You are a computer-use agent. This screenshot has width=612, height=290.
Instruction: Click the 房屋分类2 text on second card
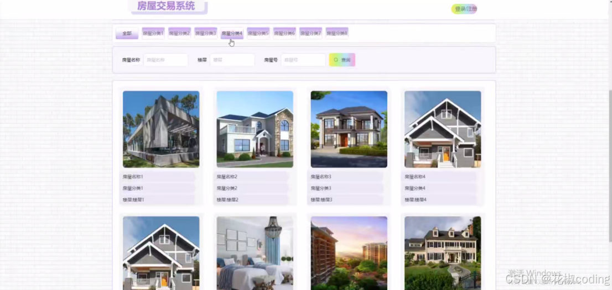[x=227, y=188]
